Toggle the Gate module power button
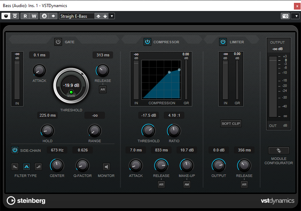The width and height of the screenshot is (301, 211). coord(58,42)
